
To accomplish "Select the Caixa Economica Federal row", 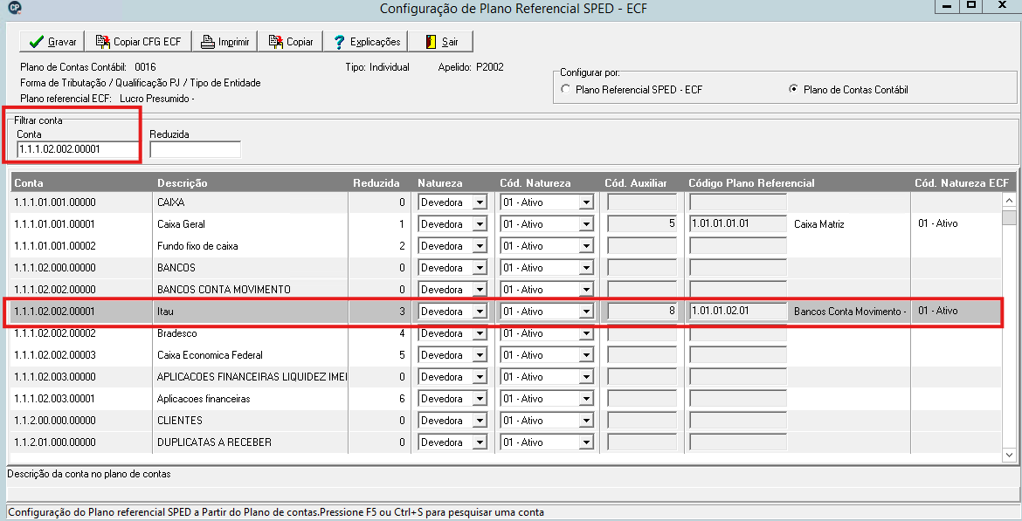I will [x=506, y=355].
